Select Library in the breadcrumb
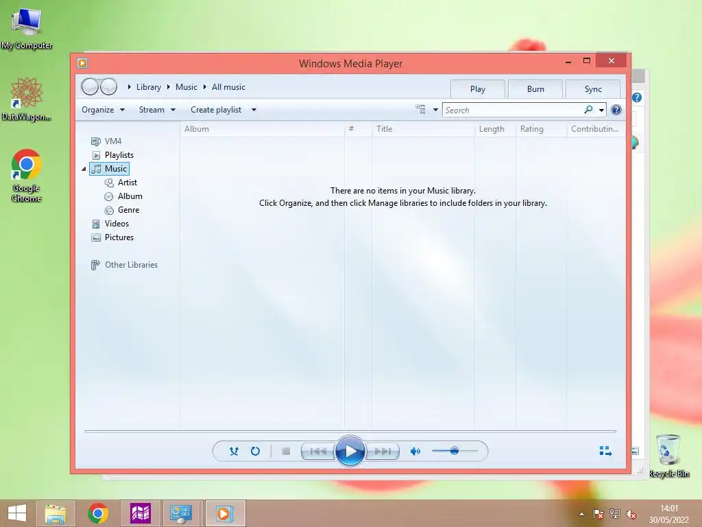The height and width of the screenshot is (527, 702). pyautogui.click(x=149, y=87)
